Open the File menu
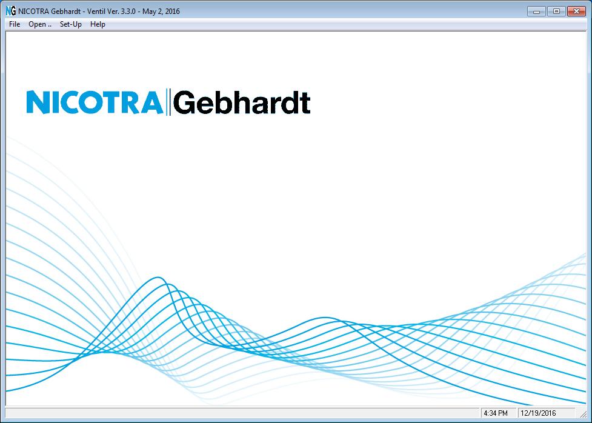 click(15, 24)
